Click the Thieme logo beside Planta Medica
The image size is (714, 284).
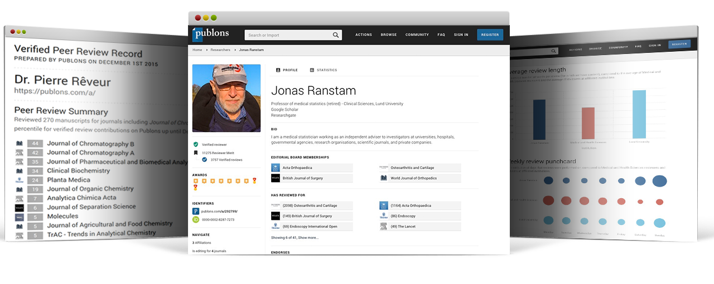point(19,180)
